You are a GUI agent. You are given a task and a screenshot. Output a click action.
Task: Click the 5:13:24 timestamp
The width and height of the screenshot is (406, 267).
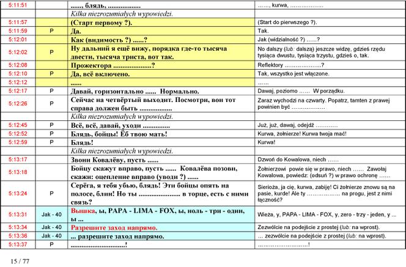tap(18, 193)
